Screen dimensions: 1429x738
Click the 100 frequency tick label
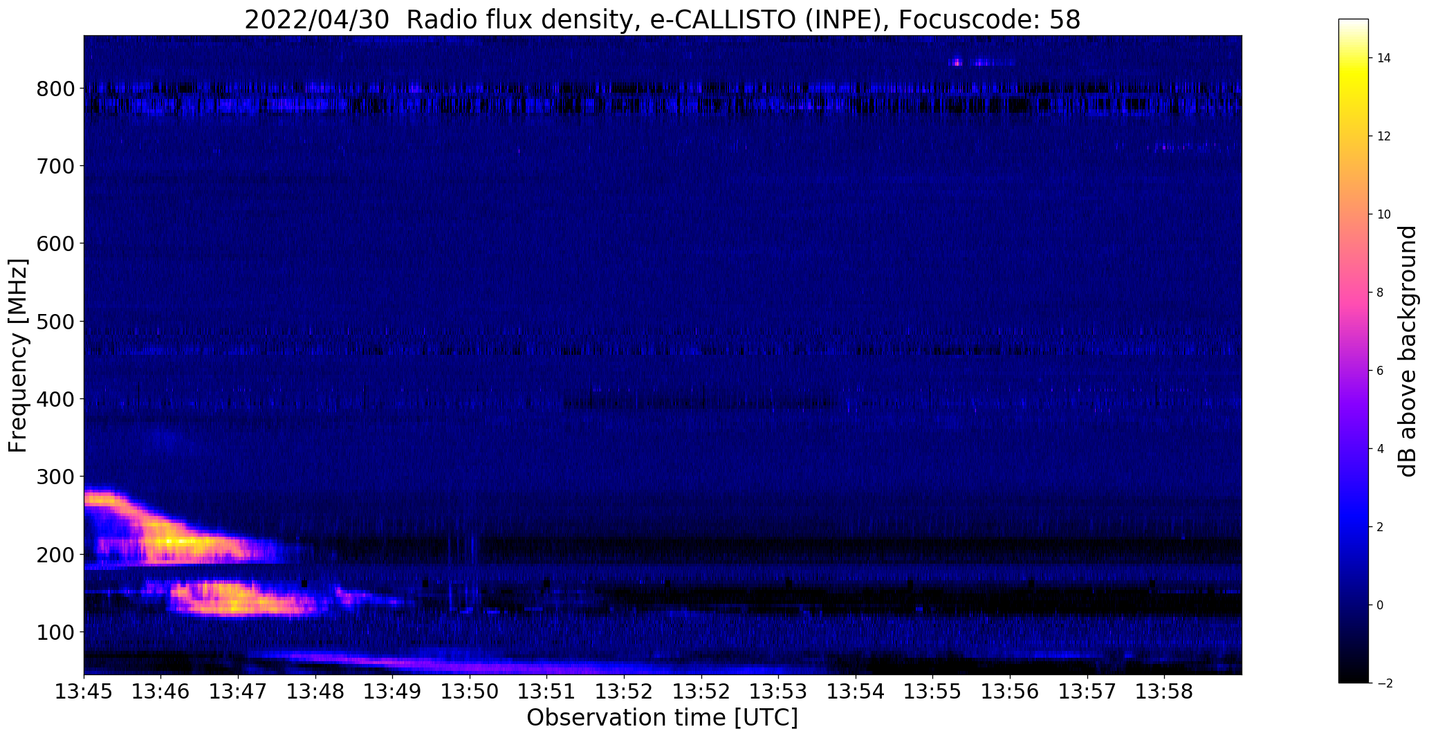point(55,632)
